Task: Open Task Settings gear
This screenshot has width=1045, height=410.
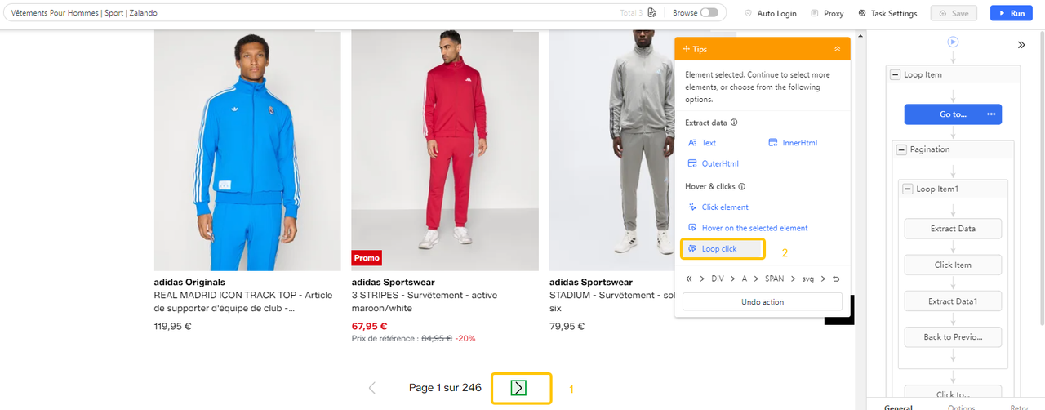Action: [x=862, y=13]
